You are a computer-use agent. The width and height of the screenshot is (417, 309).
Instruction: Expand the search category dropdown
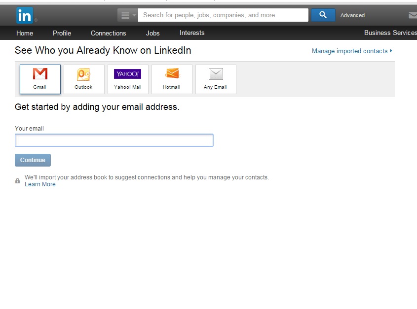click(x=128, y=15)
